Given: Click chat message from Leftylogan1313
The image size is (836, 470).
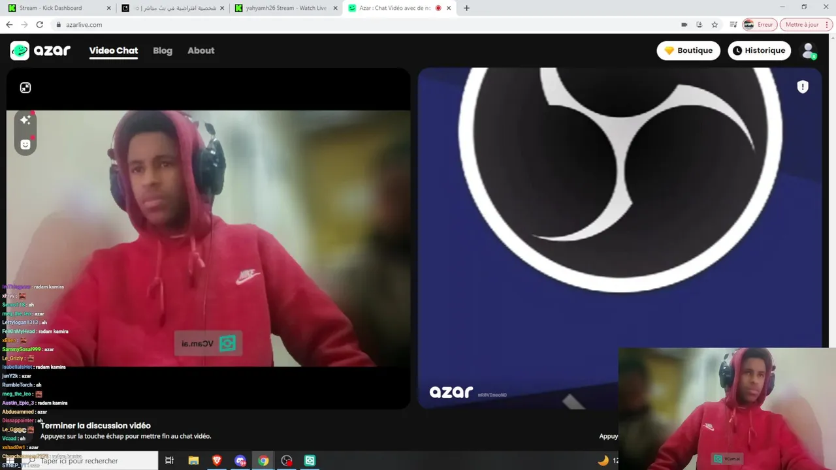Looking at the screenshot, I should point(24,322).
